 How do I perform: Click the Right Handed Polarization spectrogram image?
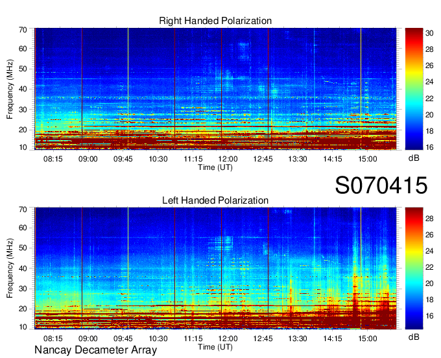pos(215,89)
